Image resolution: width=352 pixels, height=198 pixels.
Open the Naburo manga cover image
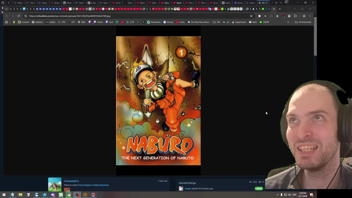158,101
